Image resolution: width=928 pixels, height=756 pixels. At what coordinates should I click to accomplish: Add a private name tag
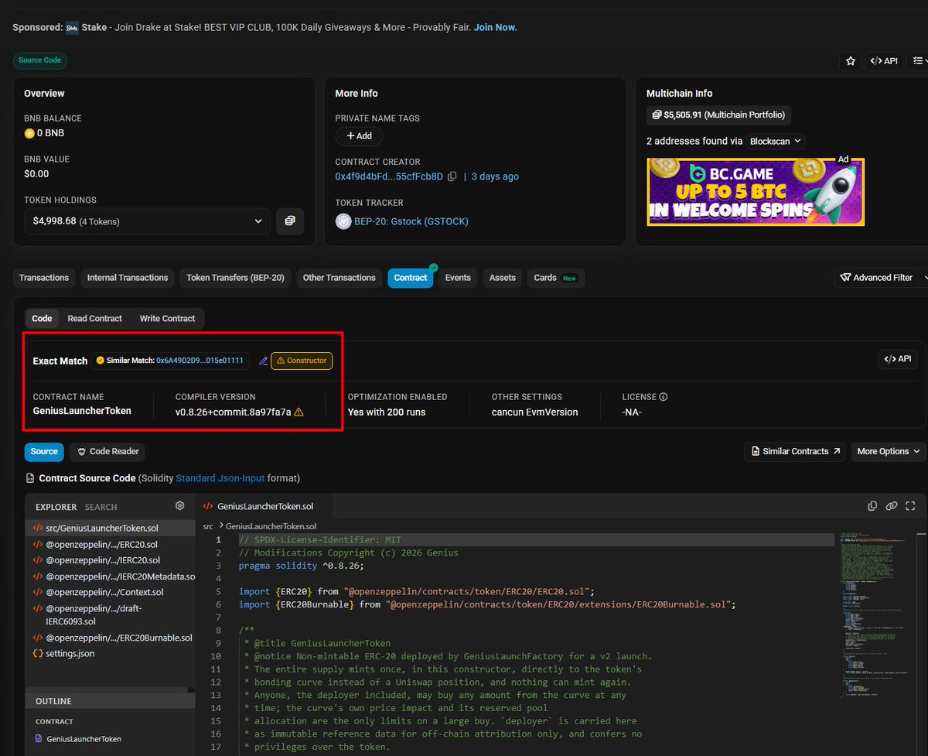tap(359, 136)
